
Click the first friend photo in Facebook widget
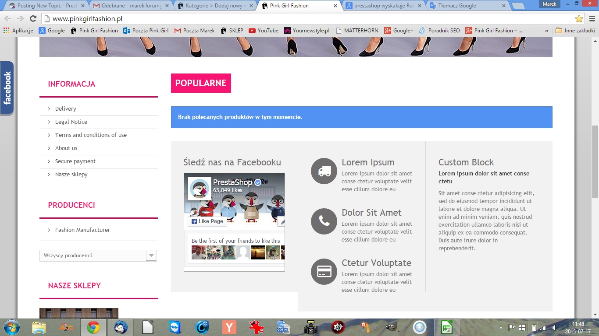pyautogui.click(x=199, y=252)
